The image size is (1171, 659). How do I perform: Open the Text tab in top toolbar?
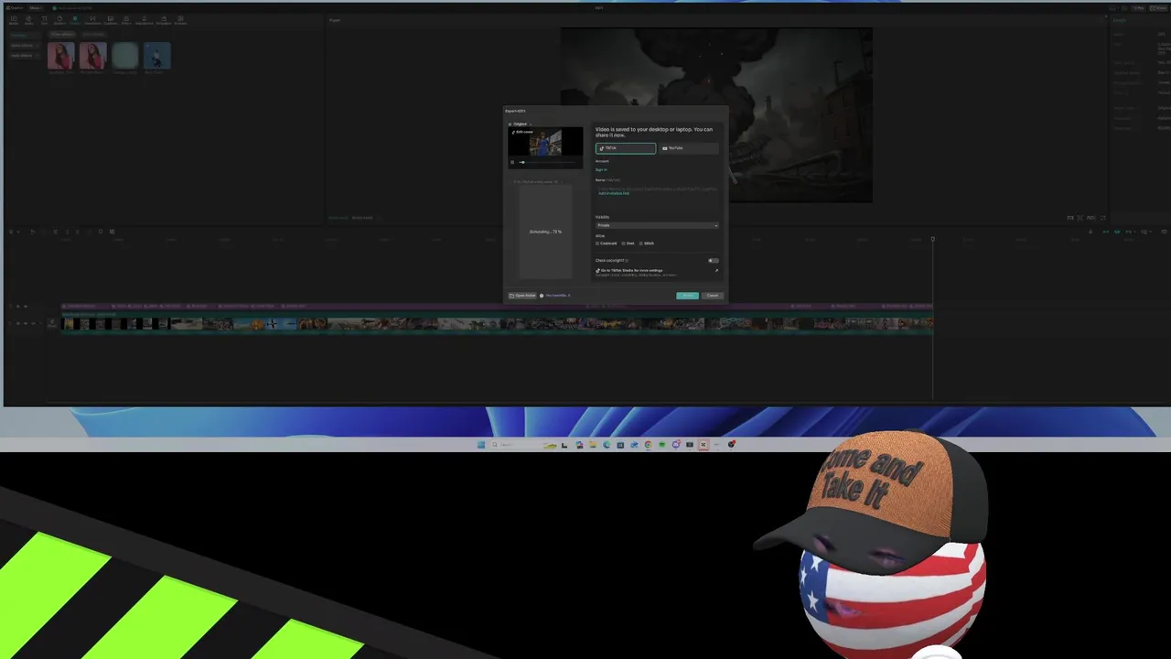(44, 19)
